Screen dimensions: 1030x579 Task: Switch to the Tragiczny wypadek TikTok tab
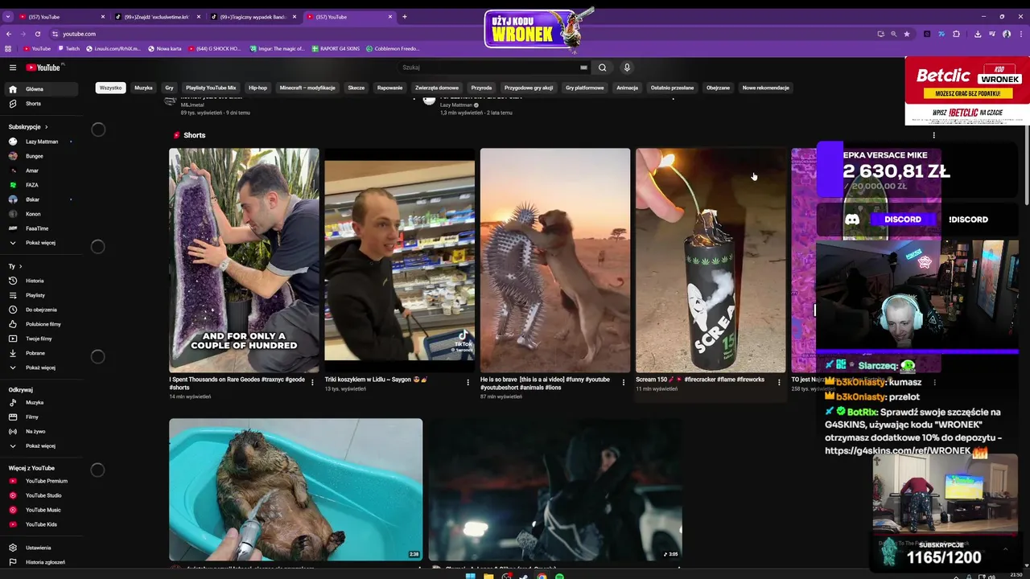point(253,17)
